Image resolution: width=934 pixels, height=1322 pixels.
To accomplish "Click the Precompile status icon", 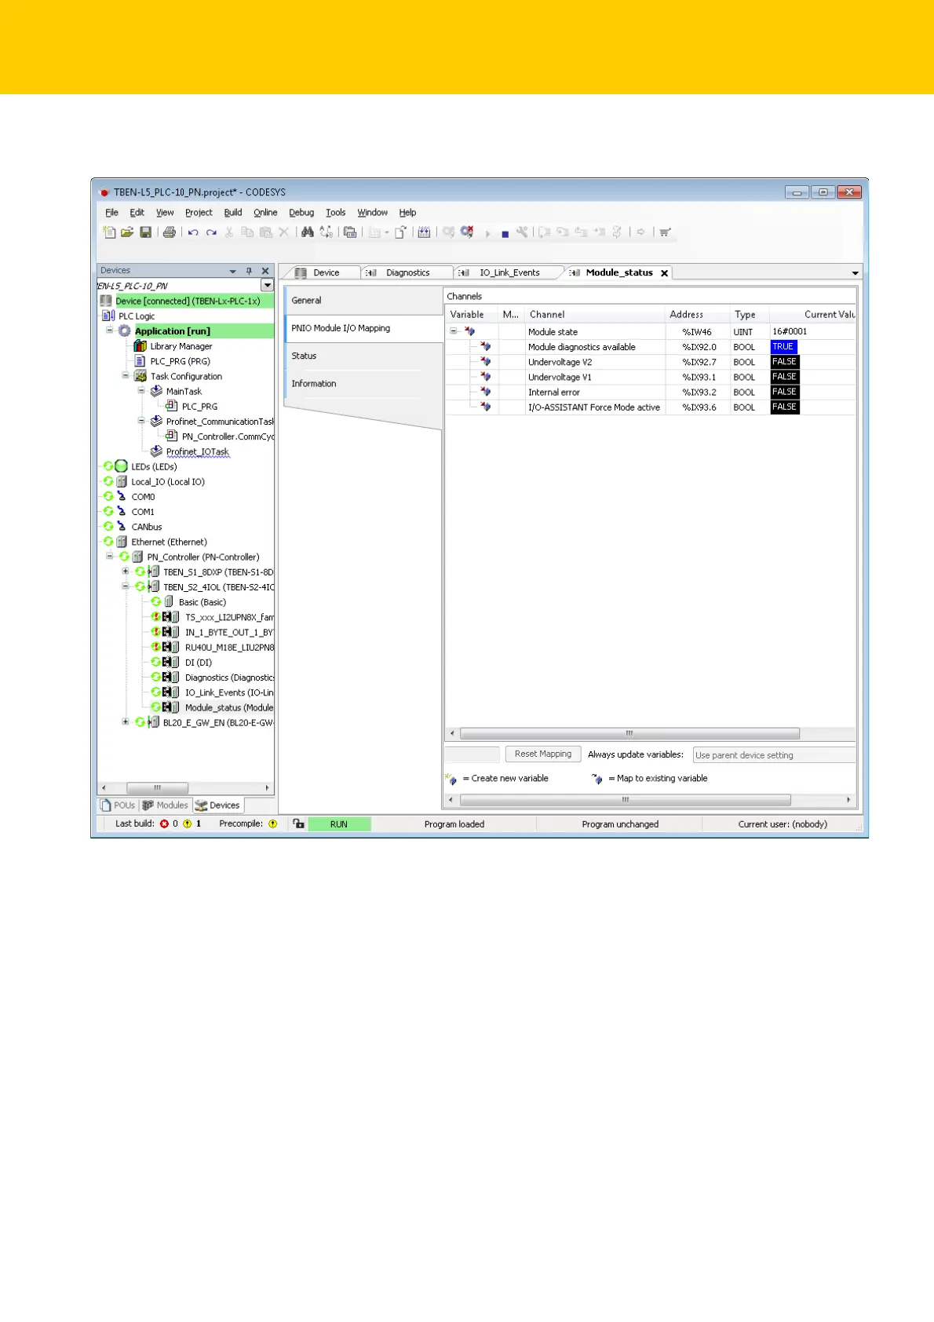I will pos(273,824).
